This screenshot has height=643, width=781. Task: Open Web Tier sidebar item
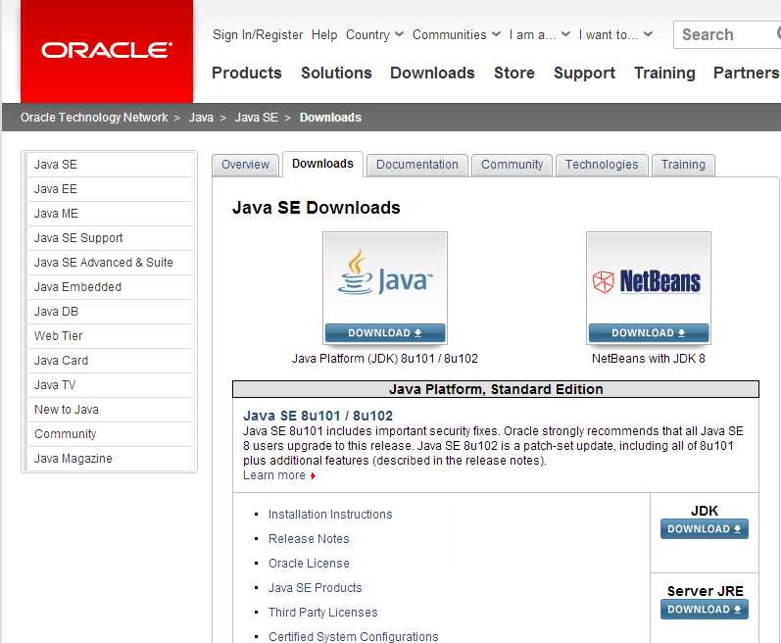[x=111, y=335]
